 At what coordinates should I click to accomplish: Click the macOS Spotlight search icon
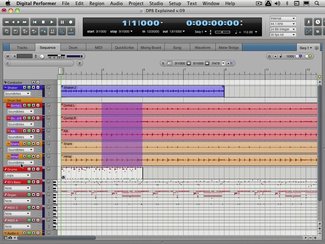(x=317, y=3)
